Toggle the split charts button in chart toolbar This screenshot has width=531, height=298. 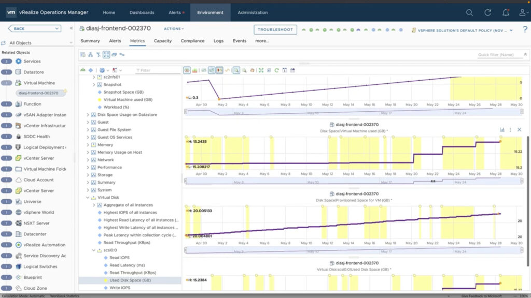pos(187,70)
